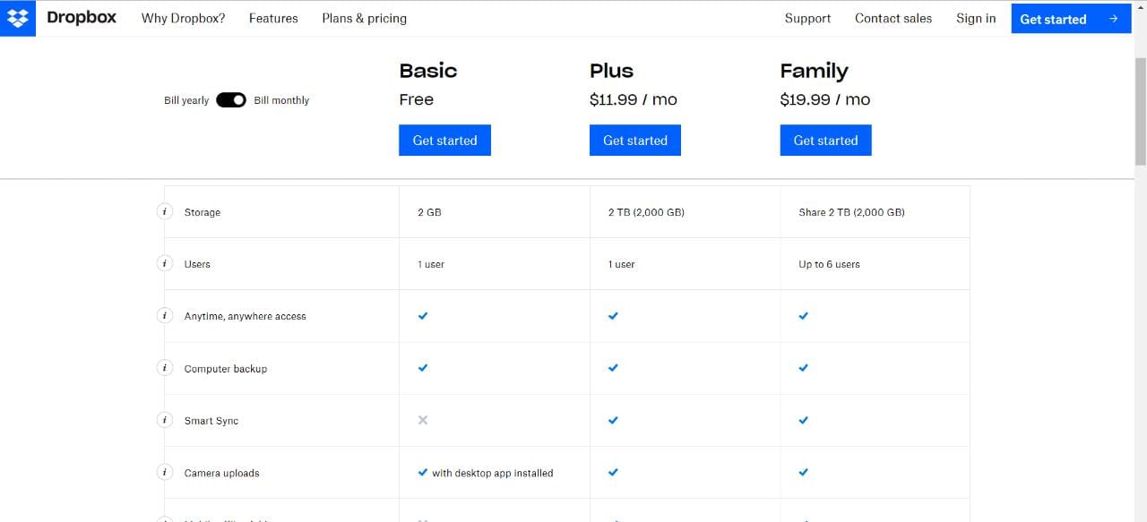Select the Bill monthly label
This screenshot has width=1147, height=522.
pos(281,100)
